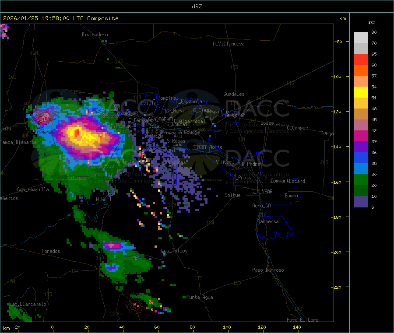This screenshot has height=333, width=394.
Task: Click the Divisadero place label
Action: pyautogui.click(x=95, y=35)
